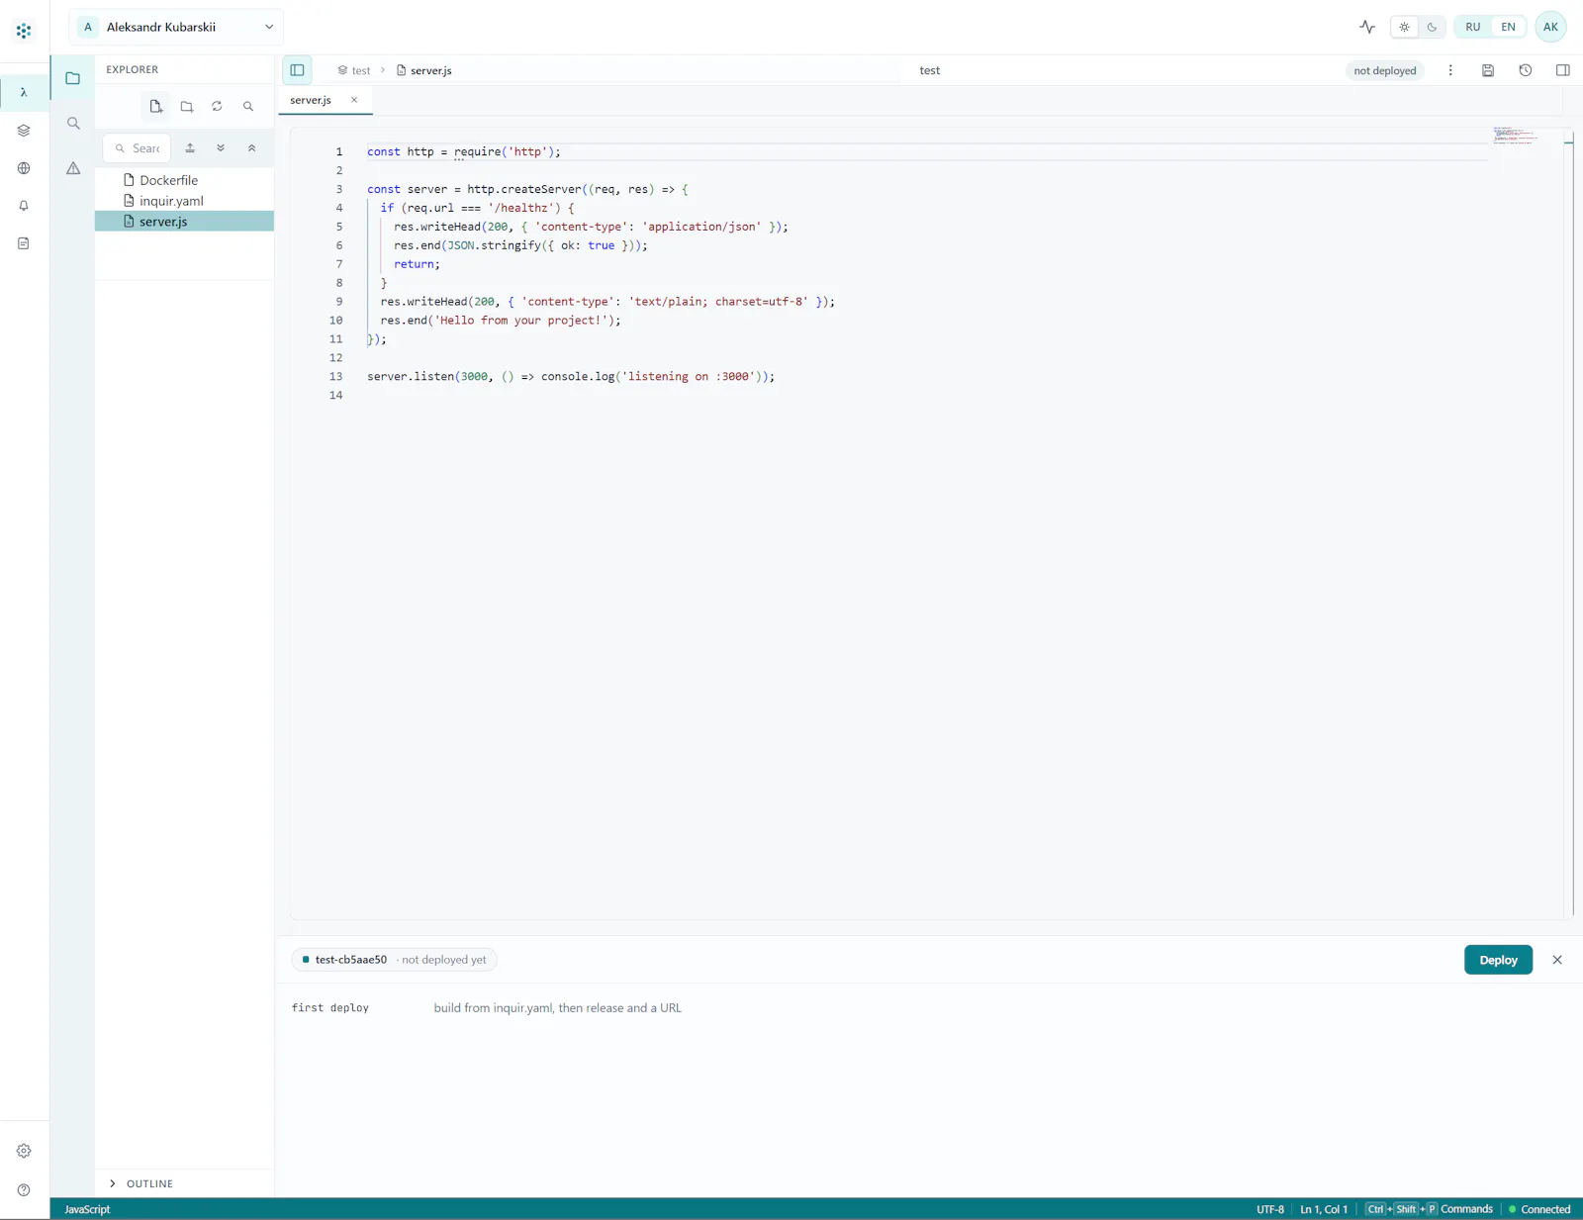The width and height of the screenshot is (1583, 1220).
Task: Click the magnifier icon in Explorer toolbar
Action: click(x=248, y=107)
